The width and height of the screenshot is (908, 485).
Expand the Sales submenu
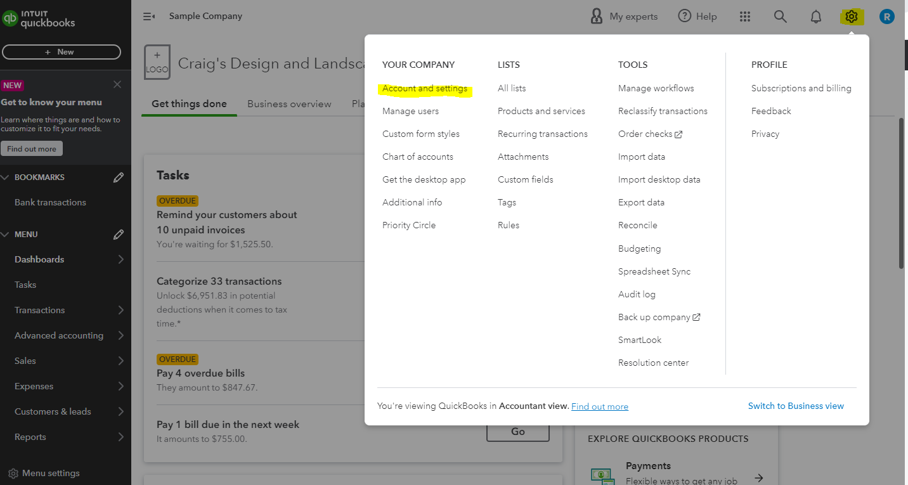120,361
